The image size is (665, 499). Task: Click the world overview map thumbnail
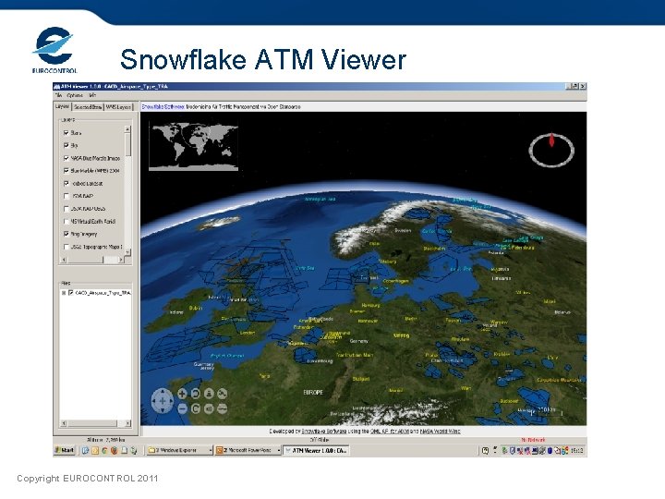pos(193,146)
